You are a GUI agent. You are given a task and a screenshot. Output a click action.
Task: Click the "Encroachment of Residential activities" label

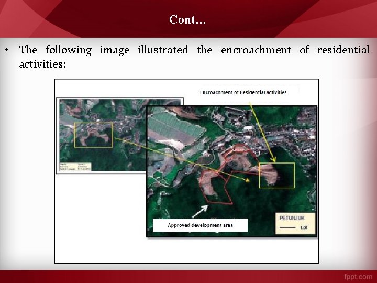click(x=243, y=92)
